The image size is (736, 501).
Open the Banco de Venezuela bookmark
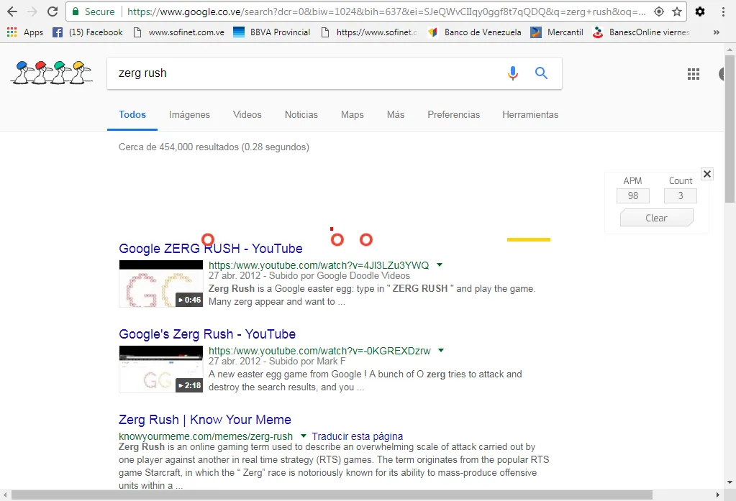pyautogui.click(x=475, y=32)
